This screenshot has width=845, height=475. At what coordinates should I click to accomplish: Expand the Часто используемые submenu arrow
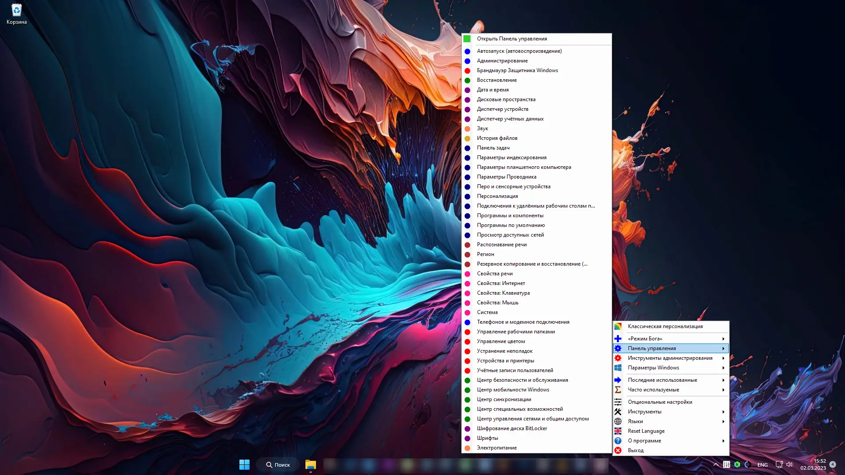(723, 390)
